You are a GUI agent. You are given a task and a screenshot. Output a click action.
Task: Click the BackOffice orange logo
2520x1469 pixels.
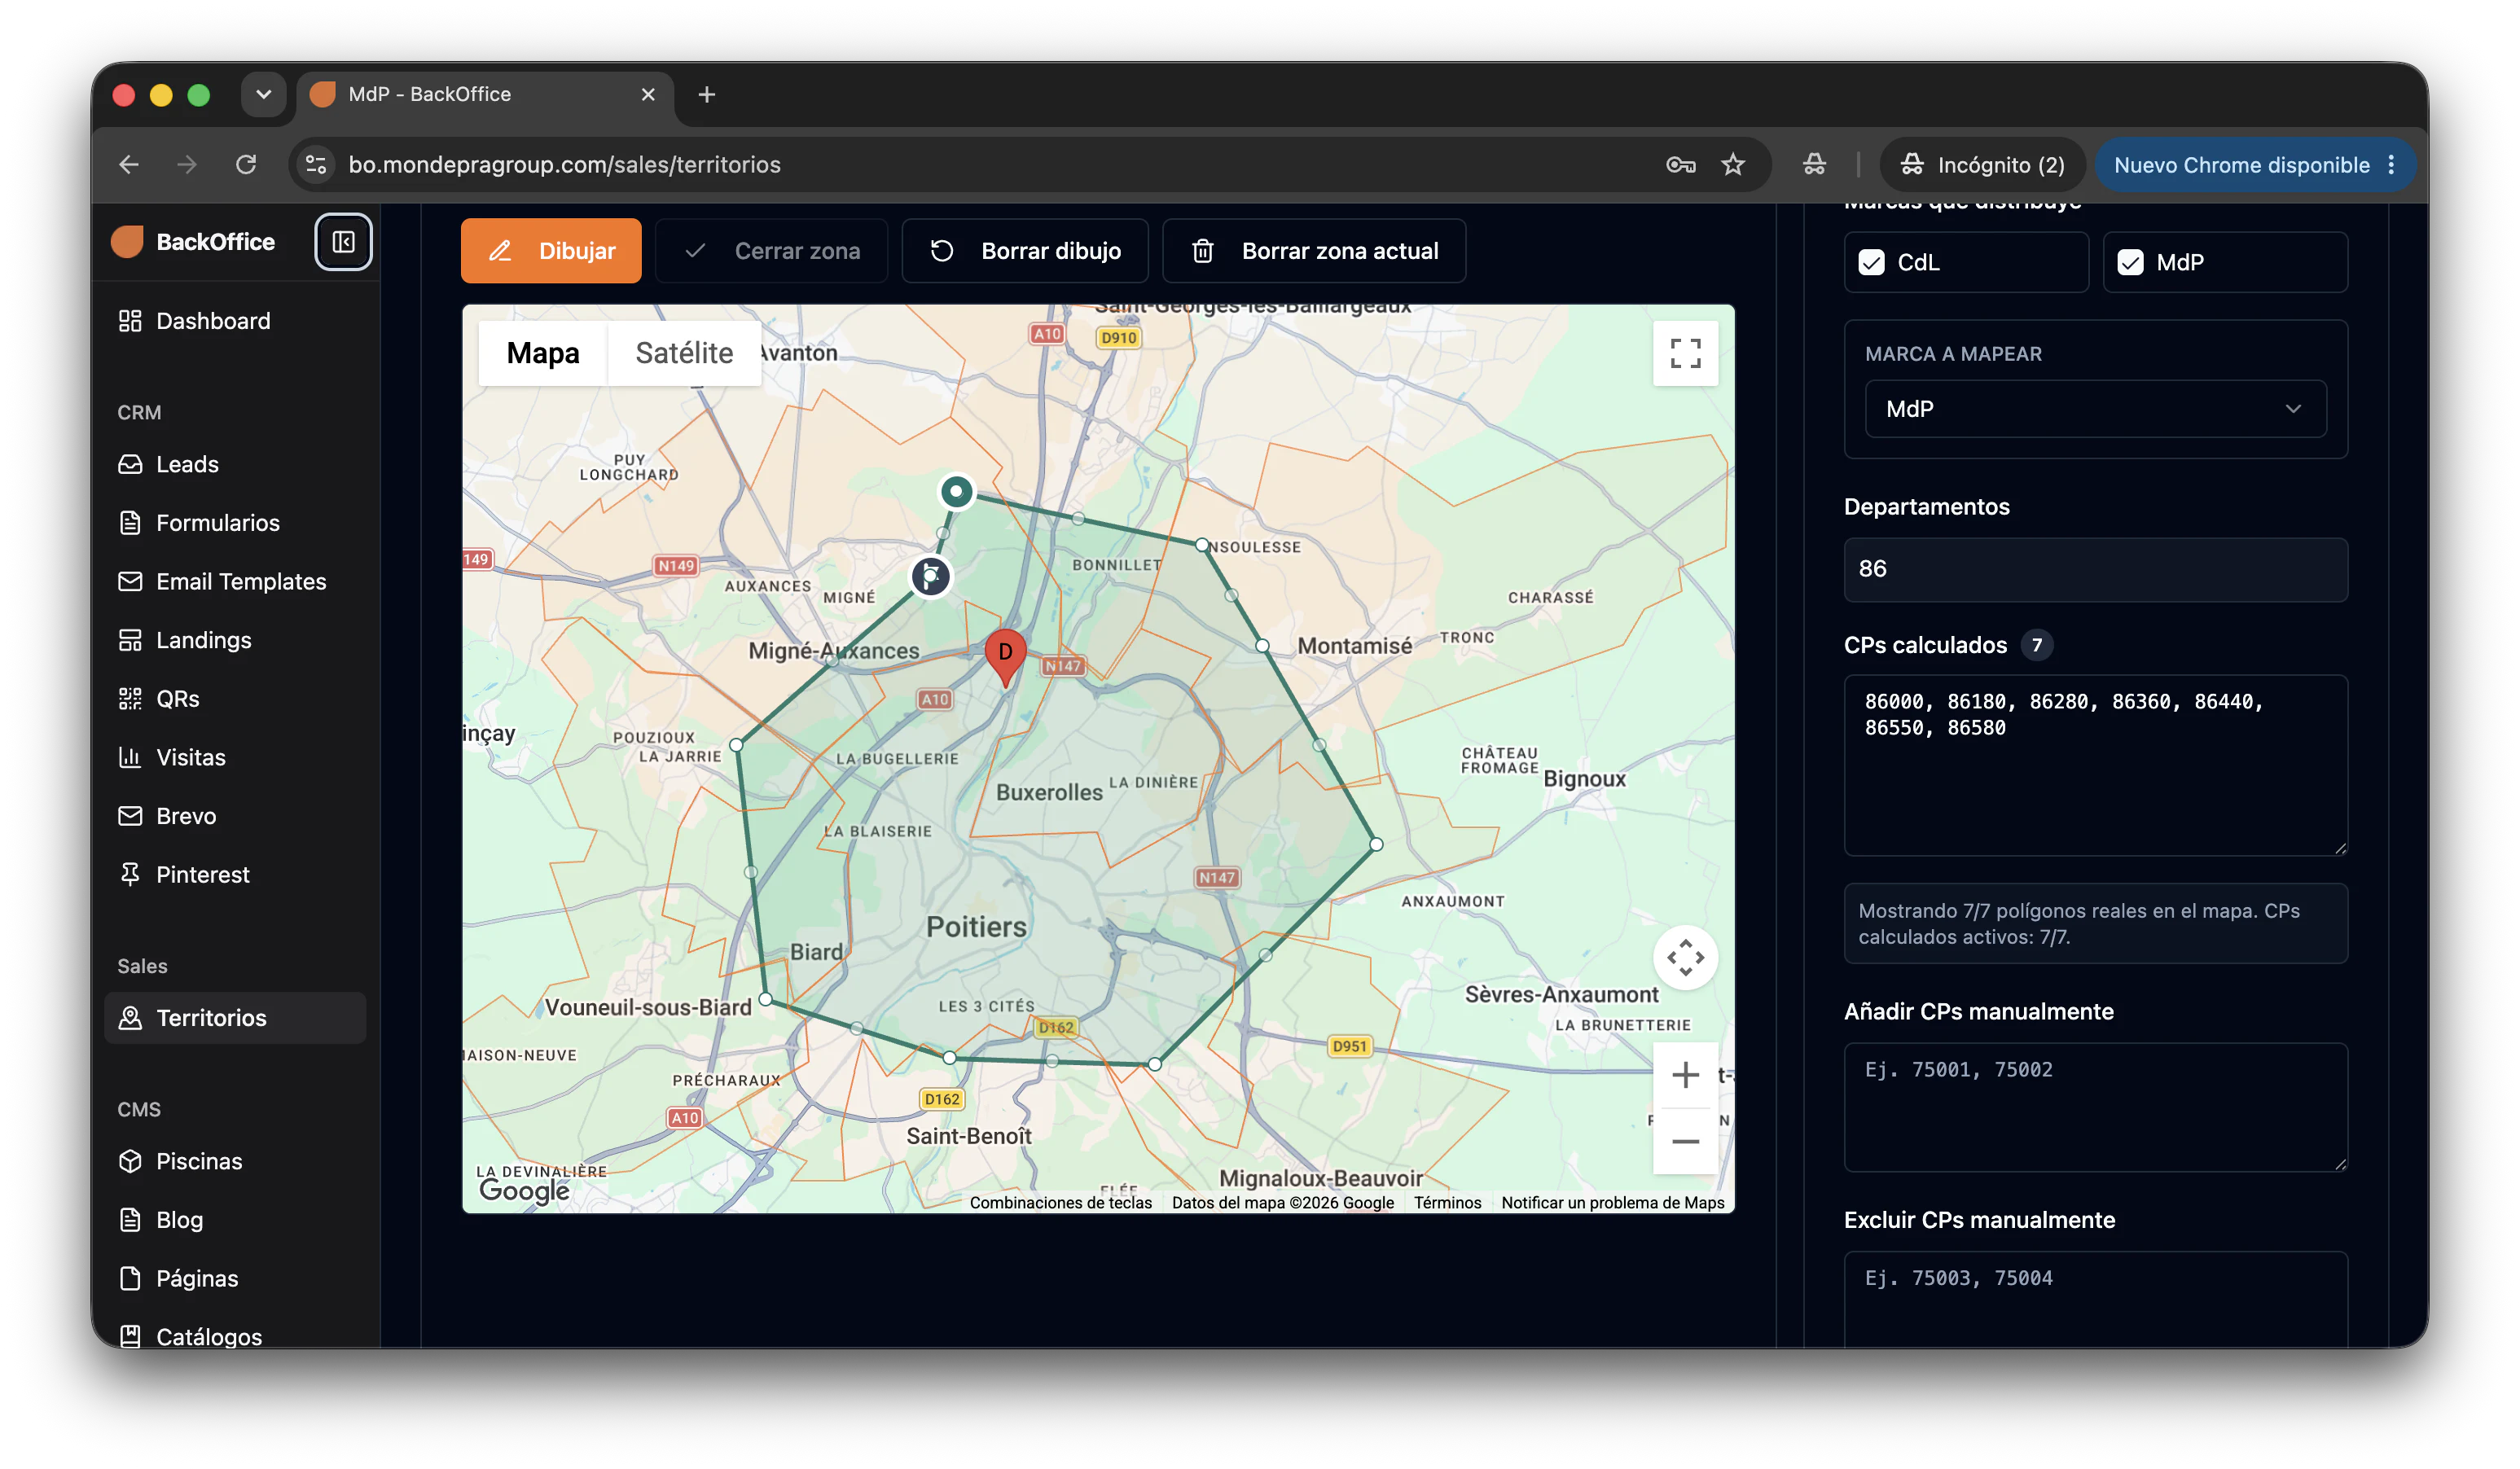point(128,242)
